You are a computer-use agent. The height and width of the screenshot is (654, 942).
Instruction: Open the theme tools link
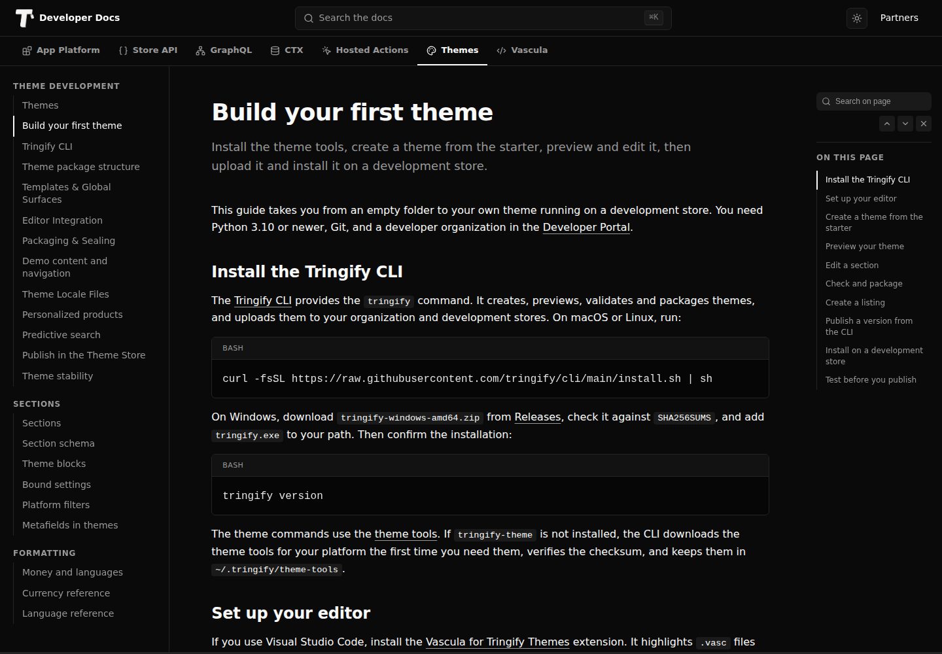coord(406,534)
